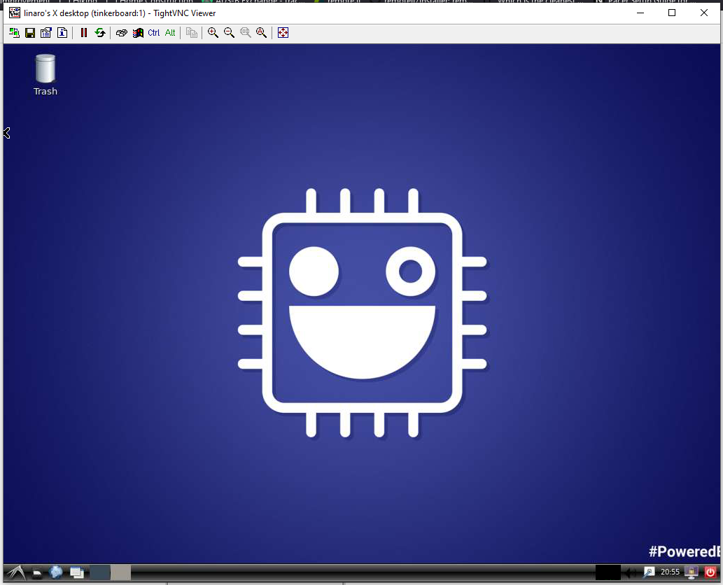Launch the web browser from panel
This screenshot has width=723, height=585.
[56, 572]
